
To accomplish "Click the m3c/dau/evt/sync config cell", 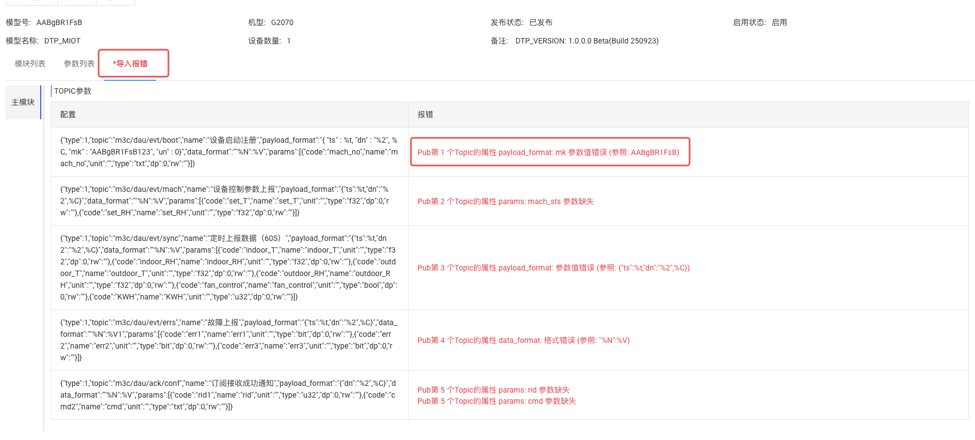I will point(229,268).
